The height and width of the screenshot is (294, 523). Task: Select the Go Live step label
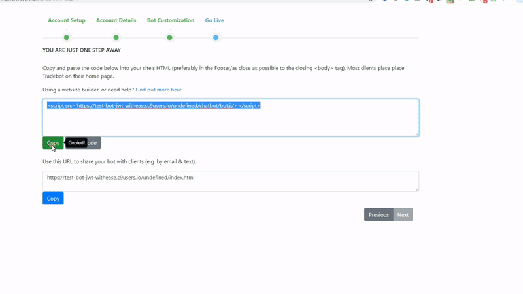tap(214, 20)
